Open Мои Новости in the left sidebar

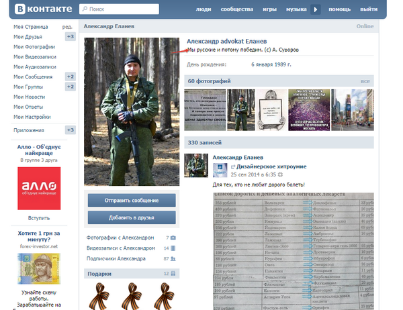[x=30, y=97]
